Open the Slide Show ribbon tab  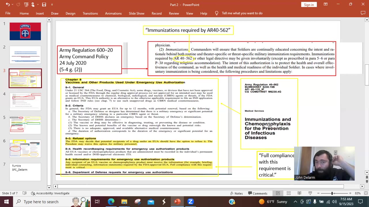pos(137,13)
